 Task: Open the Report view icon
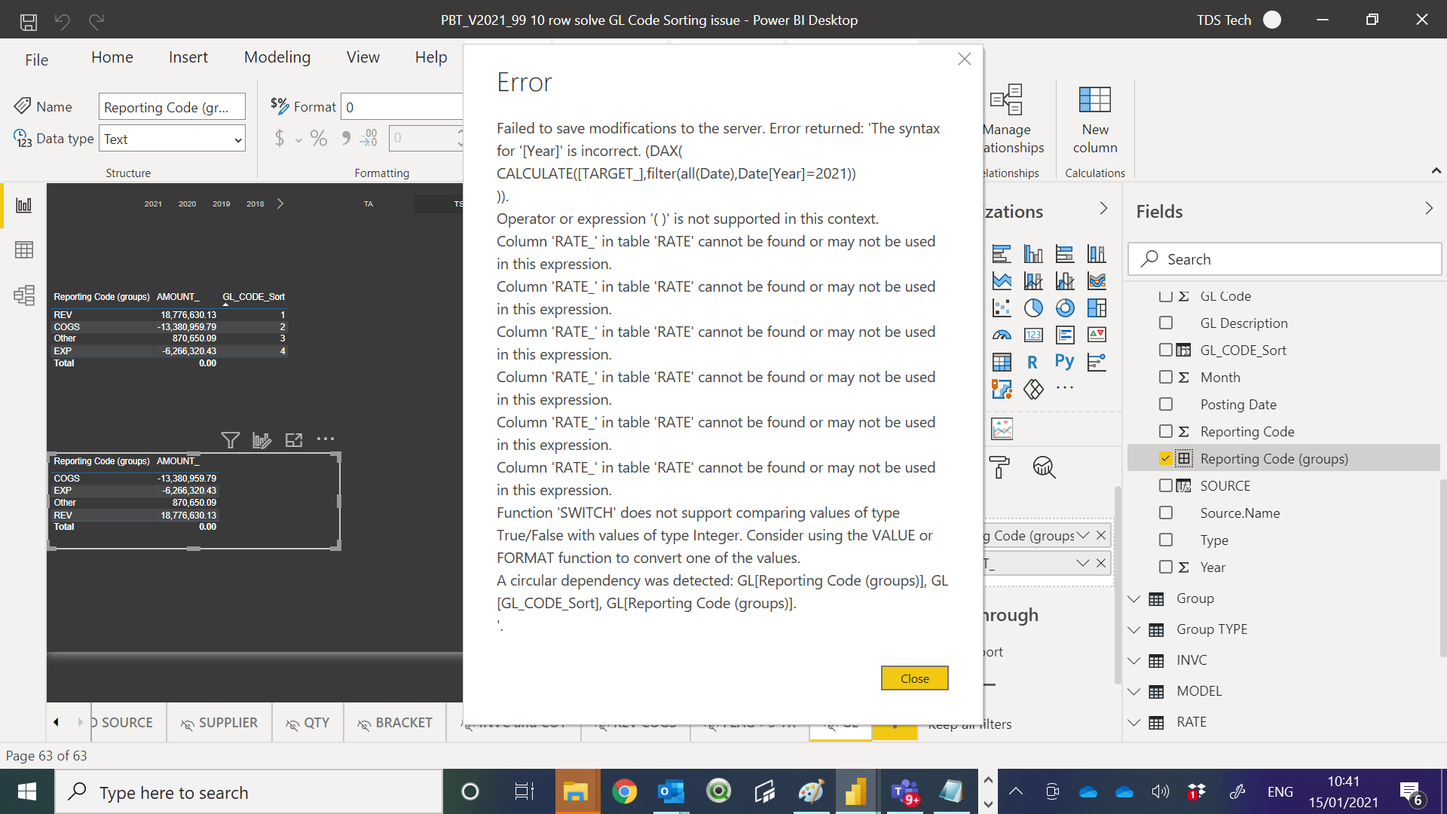24,205
